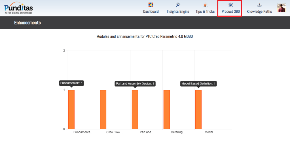Open Knowledge Paths text link

259,12
